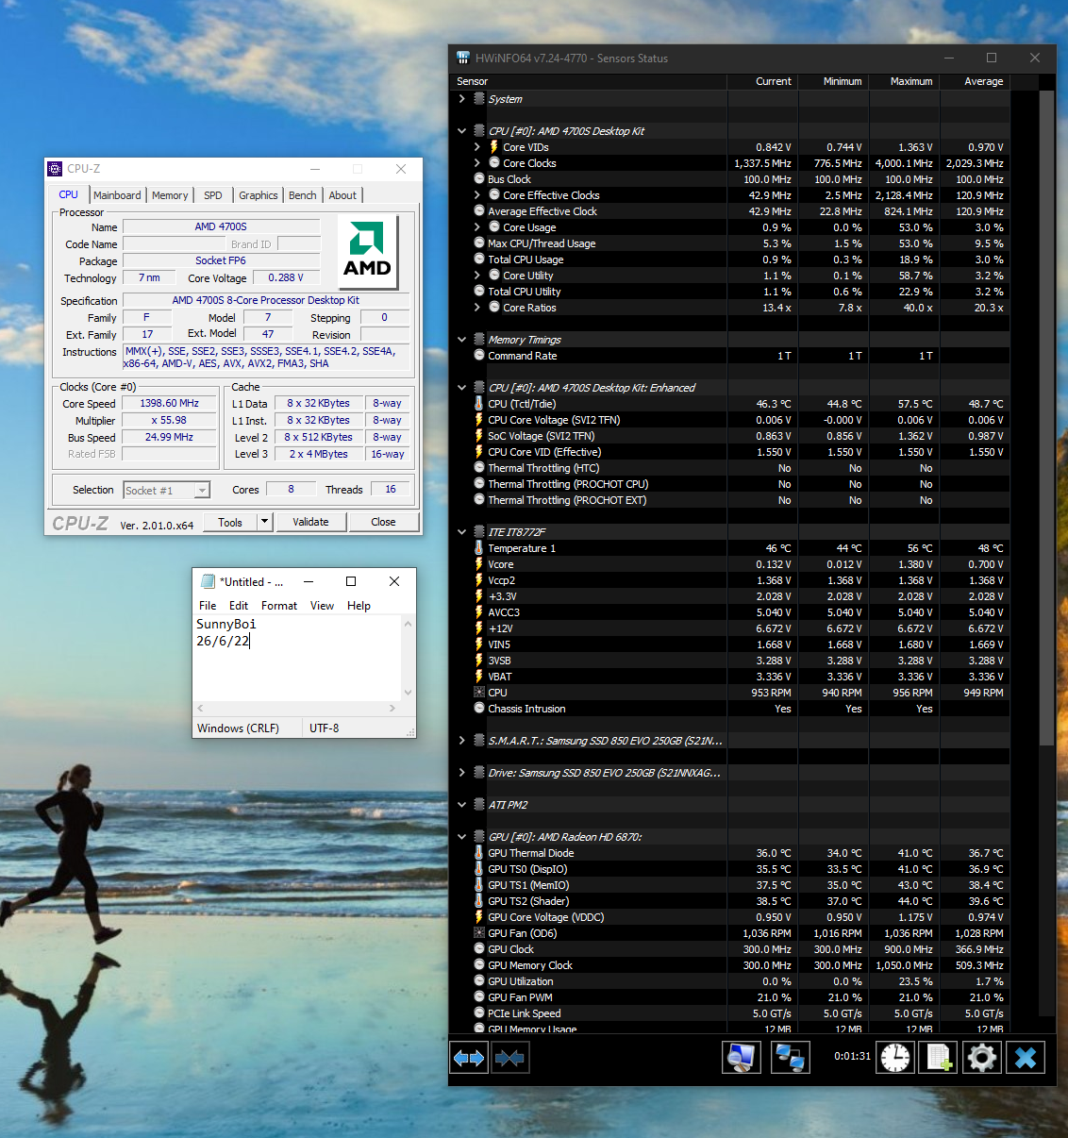Open Notepad's Help menu
This screenshot has width=1068, height=1138.
coord(359,606)
